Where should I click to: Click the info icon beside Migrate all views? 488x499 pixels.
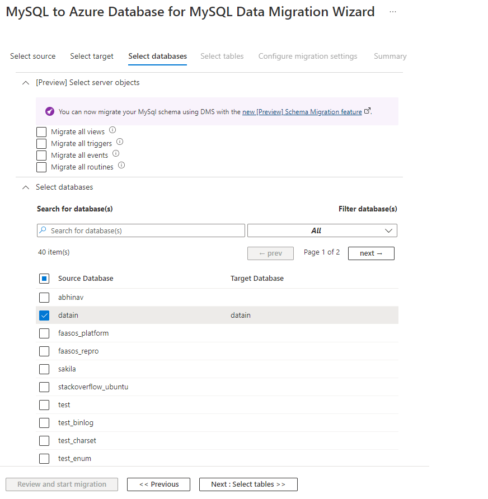[x=112, y=130]
